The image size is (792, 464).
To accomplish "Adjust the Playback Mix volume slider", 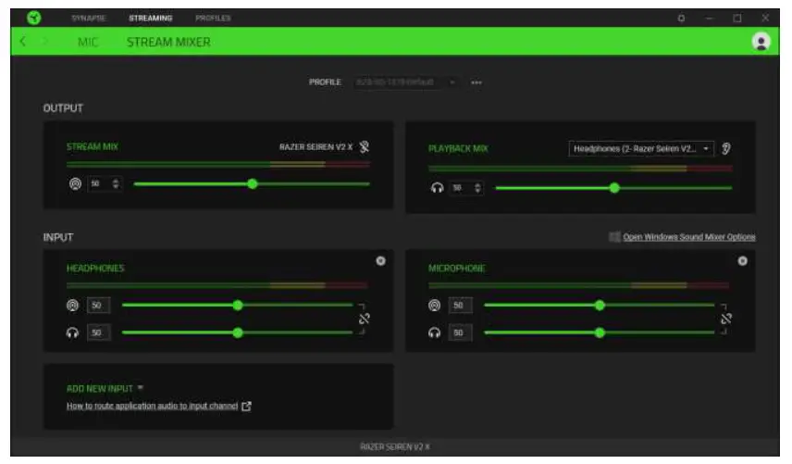I will [613, 188].
